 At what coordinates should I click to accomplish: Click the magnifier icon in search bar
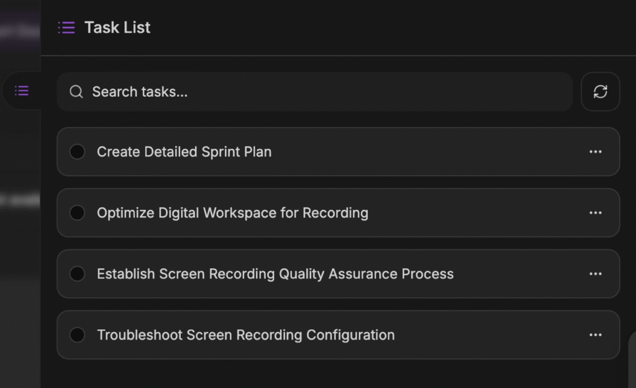pyautogui.click(x=76, y=92)
